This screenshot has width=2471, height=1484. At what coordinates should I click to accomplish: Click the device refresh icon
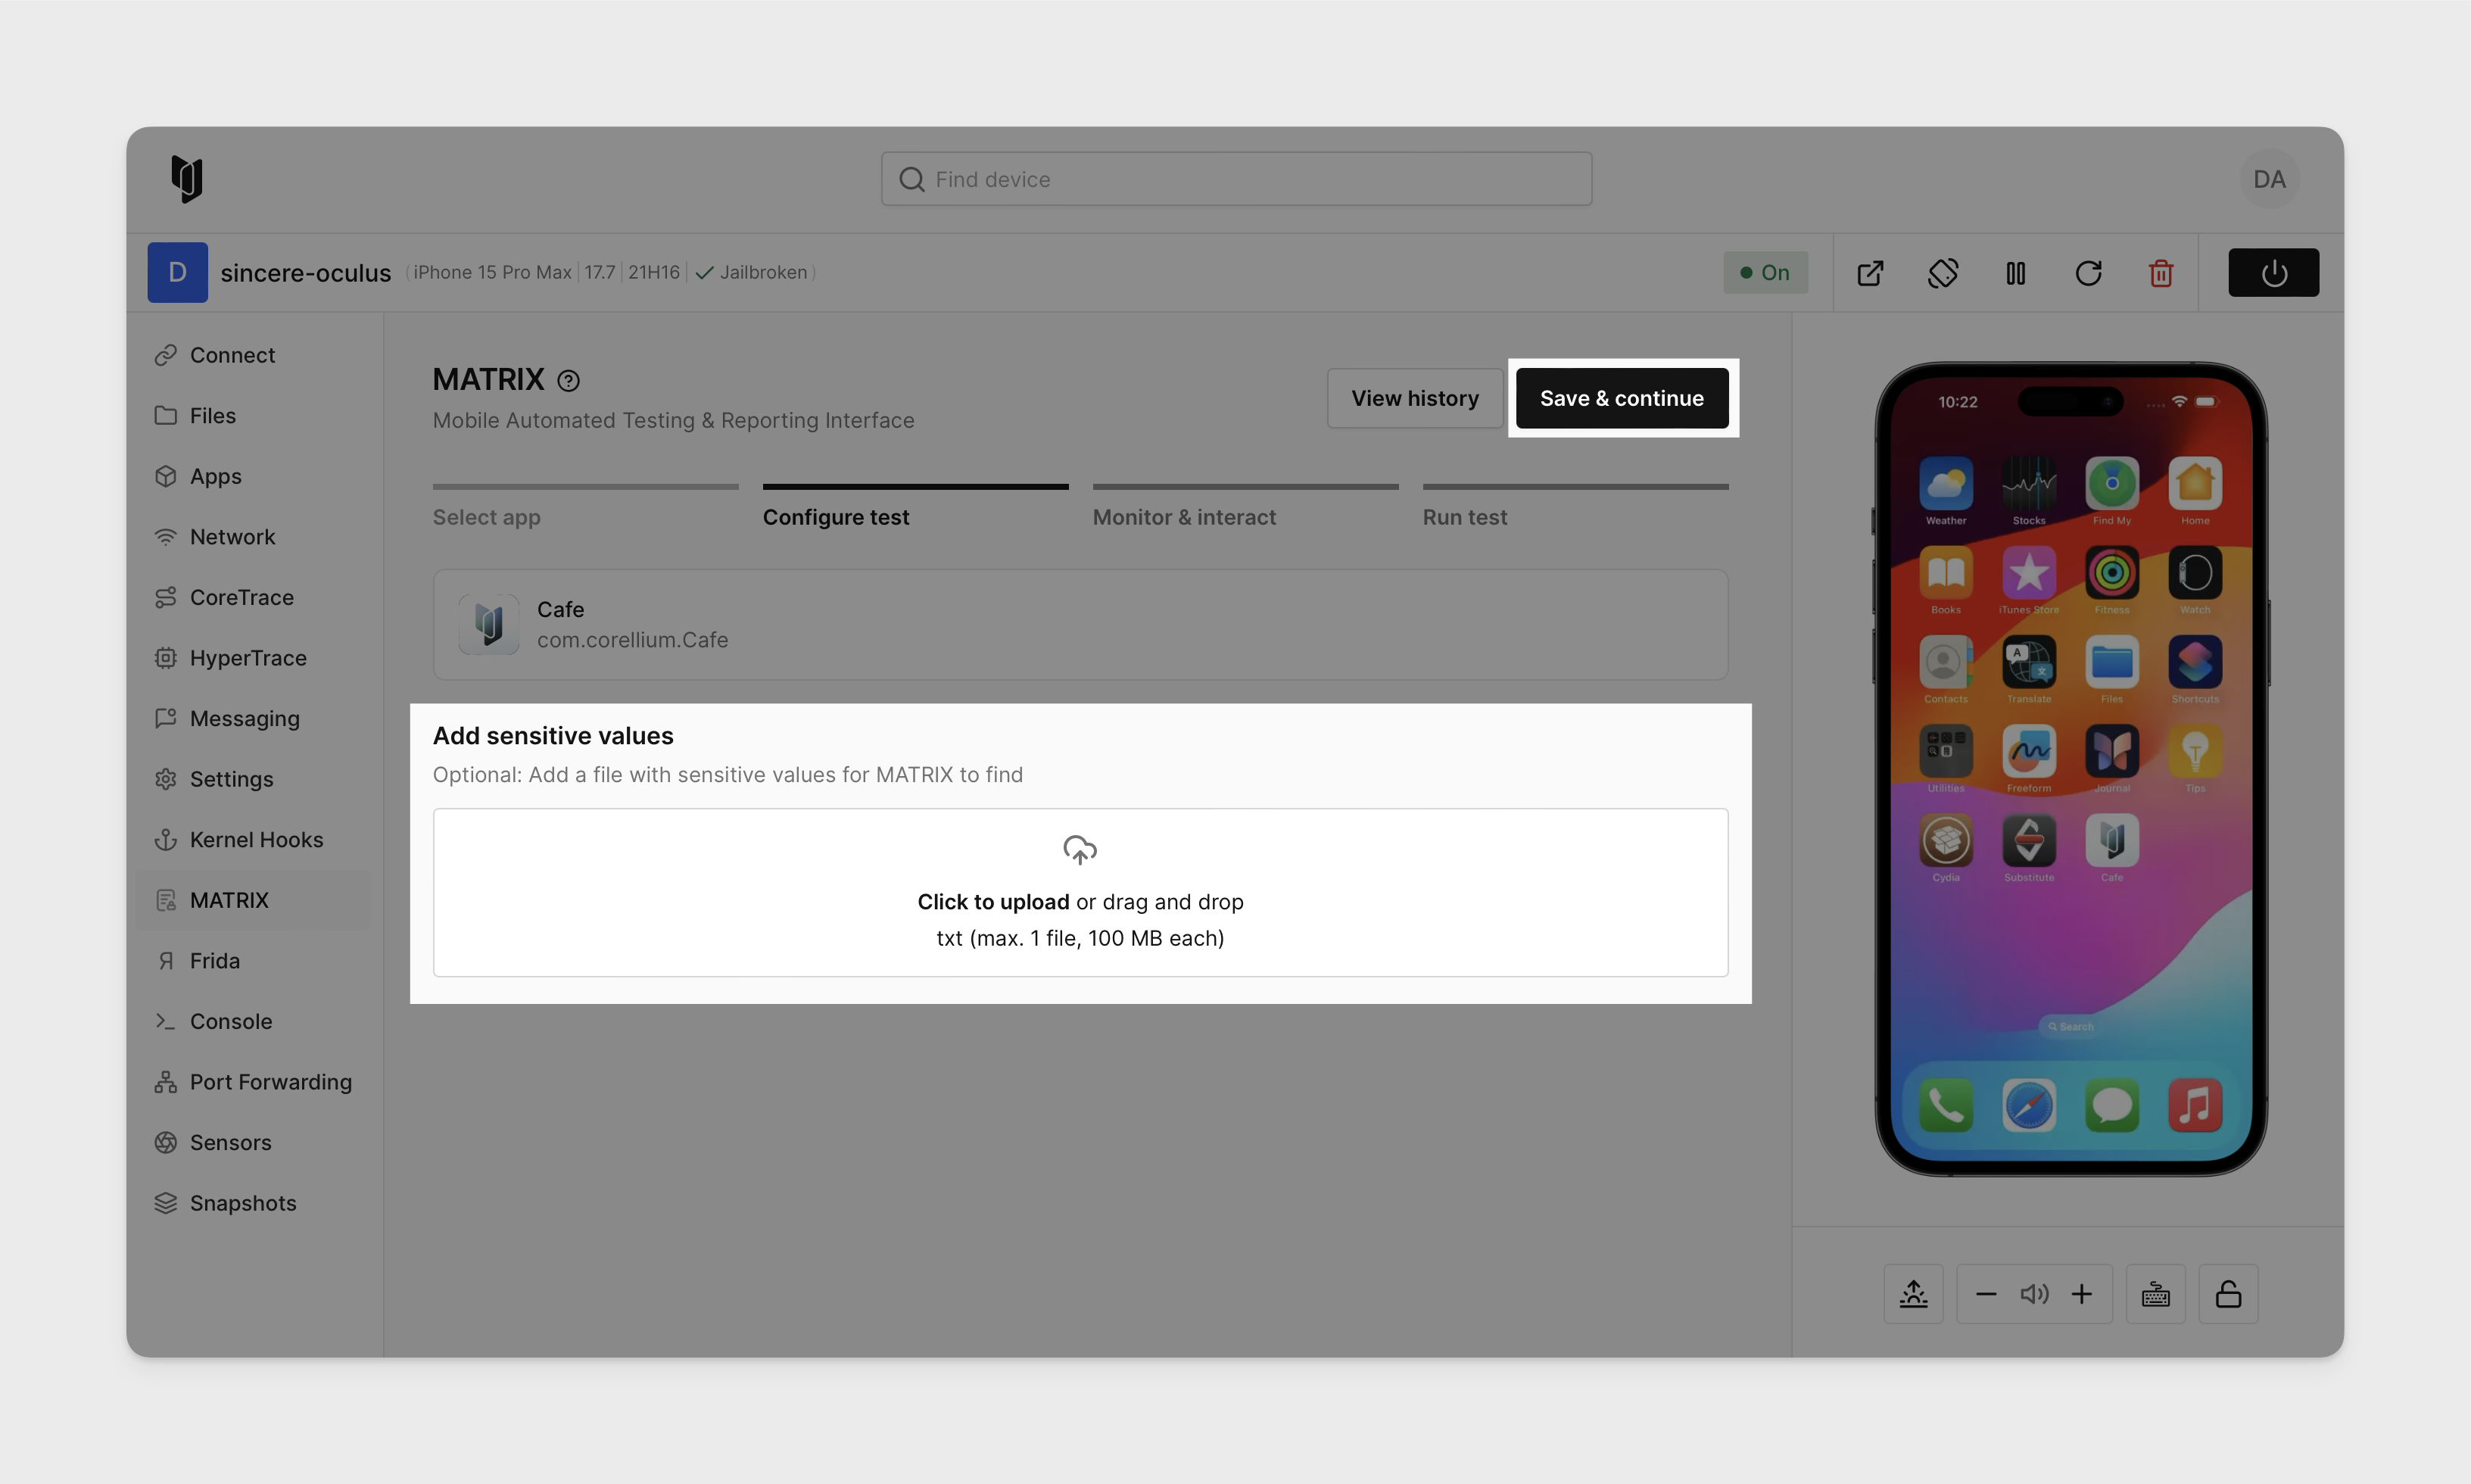pyautogui.click(x=2088, y=272)
